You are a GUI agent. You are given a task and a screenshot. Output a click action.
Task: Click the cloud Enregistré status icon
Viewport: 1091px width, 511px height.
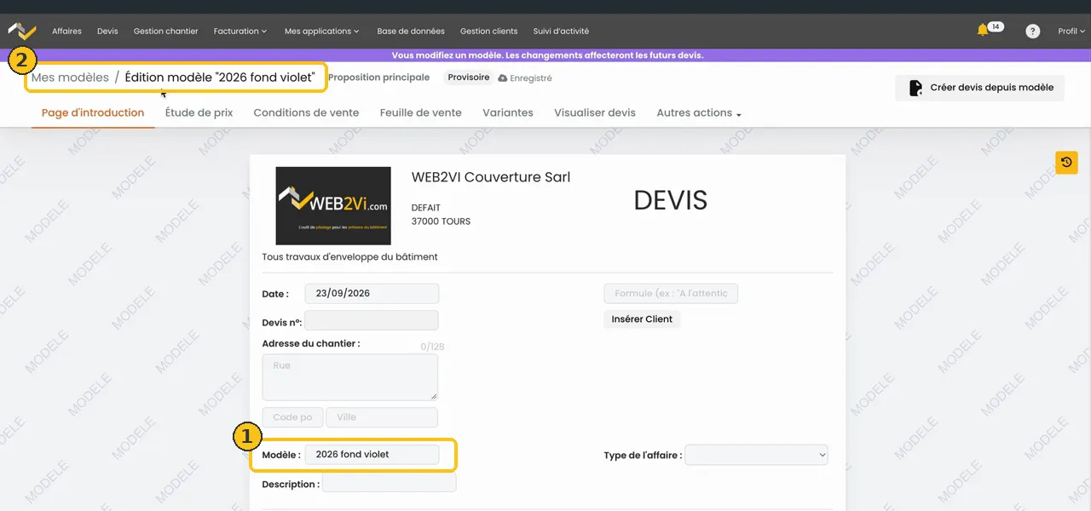503,78
